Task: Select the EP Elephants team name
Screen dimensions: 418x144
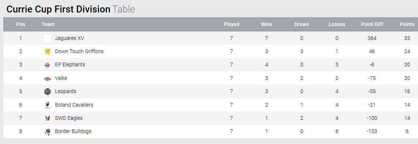Action: 70,64
